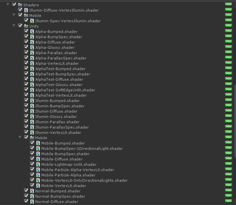Screen dimensions: 236x205
Task: Toggle checkbox for Normal-Diffuse.shader
Action: [26, 201]
